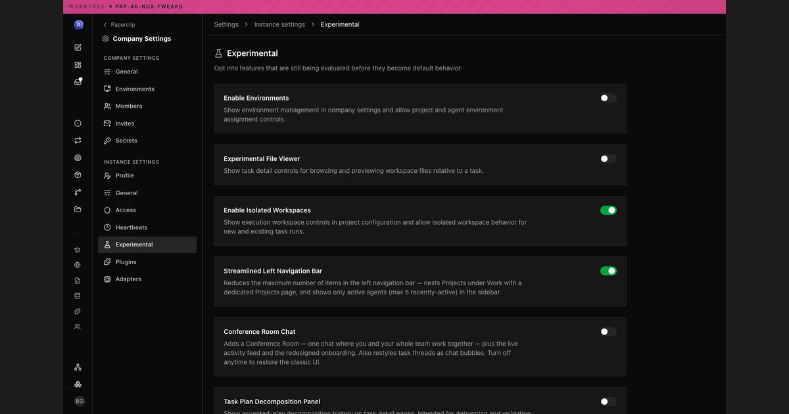Screen dimensions: 789x414
Task: Go back to Paperclip via the back chevron
Action: [119, 25]
